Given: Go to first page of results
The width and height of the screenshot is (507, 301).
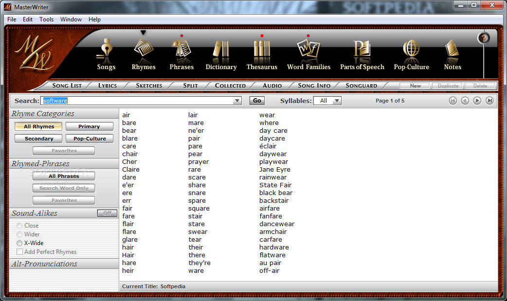Looking at the screenshot, I should [453, 101].
